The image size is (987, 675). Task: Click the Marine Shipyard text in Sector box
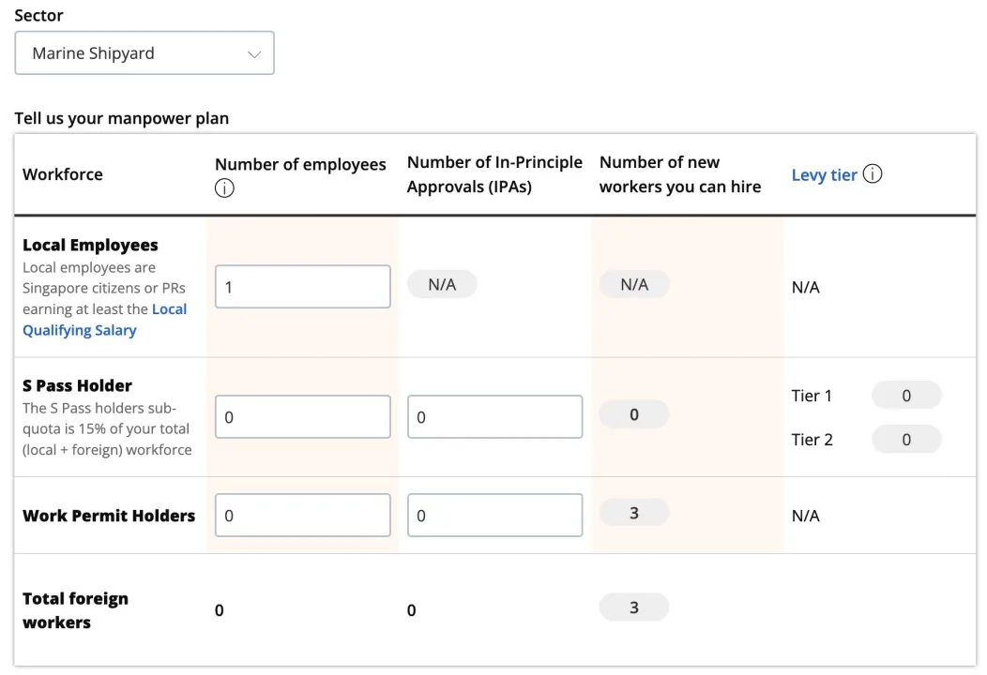pyautogui.click(x=93, y=53)
